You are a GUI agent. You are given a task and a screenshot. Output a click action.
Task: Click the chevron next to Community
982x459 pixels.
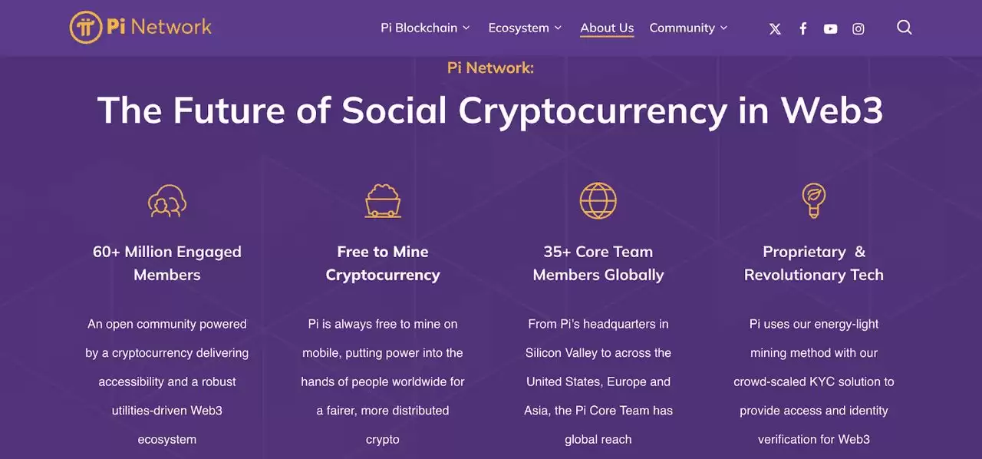[723, 28]
